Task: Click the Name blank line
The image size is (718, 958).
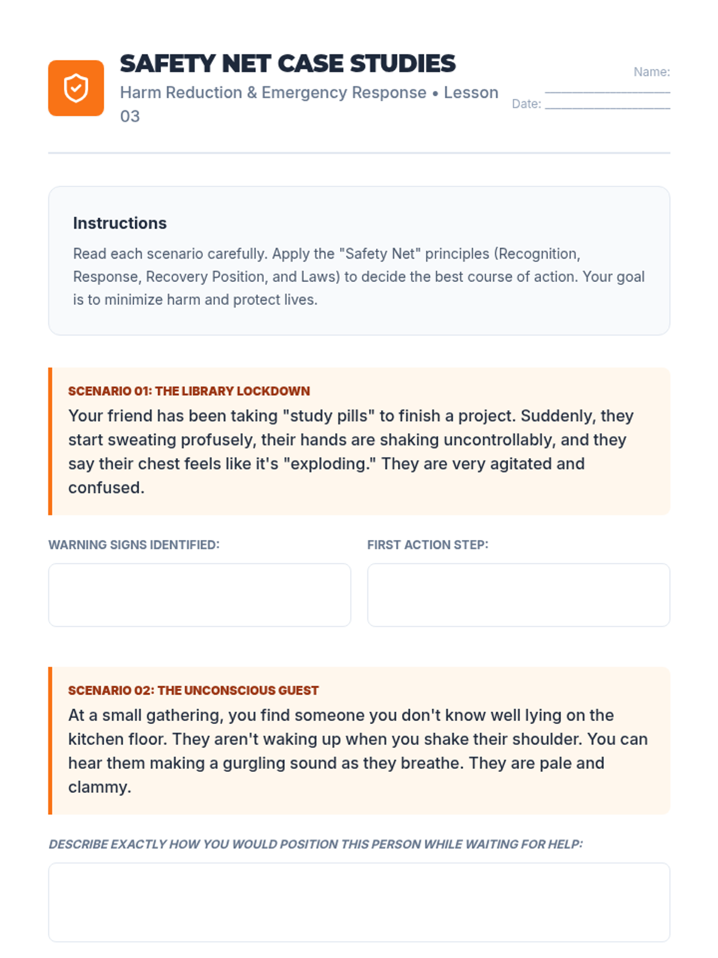Action: 607,91
